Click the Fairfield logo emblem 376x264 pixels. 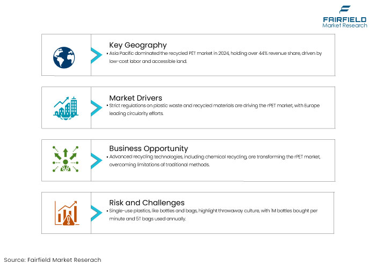[345, 9]
